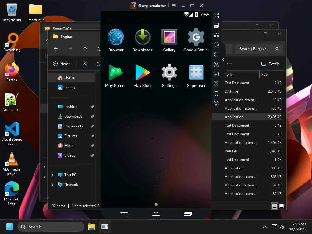Screen dimensions: 312x234
Task: Click the emulator multi-instance plus icon
Action: click(x=216, y=74)
